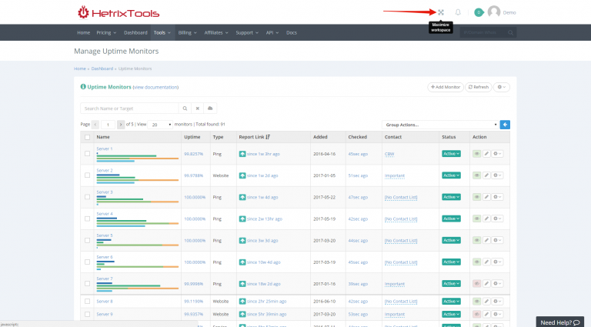The image size is (591, 327).
Task: Sort by Report Link sort icon
Action: pos(268,137)
